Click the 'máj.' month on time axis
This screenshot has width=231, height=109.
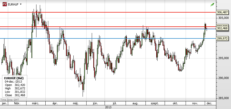(76, 103)
